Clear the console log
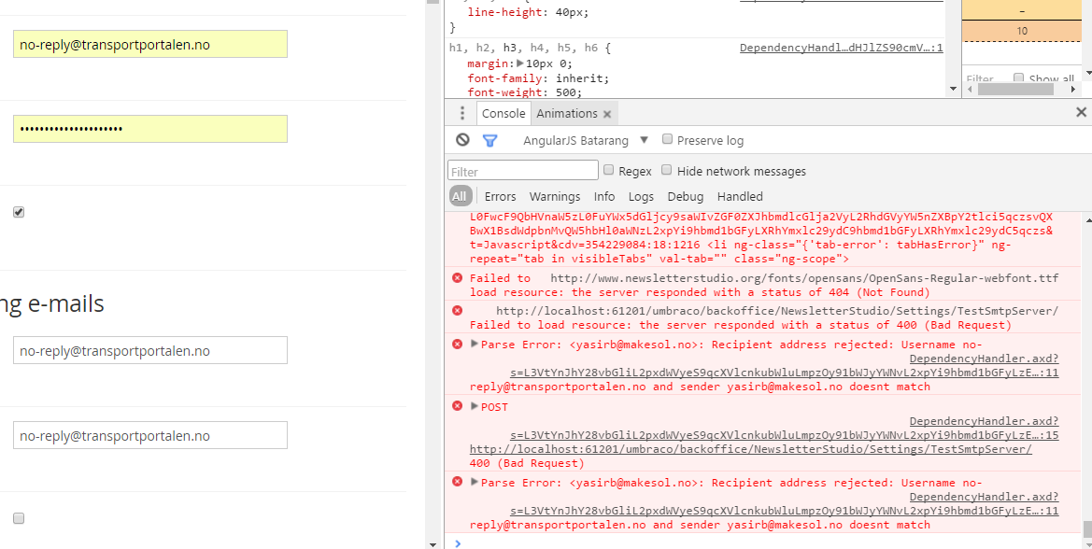 462,140
